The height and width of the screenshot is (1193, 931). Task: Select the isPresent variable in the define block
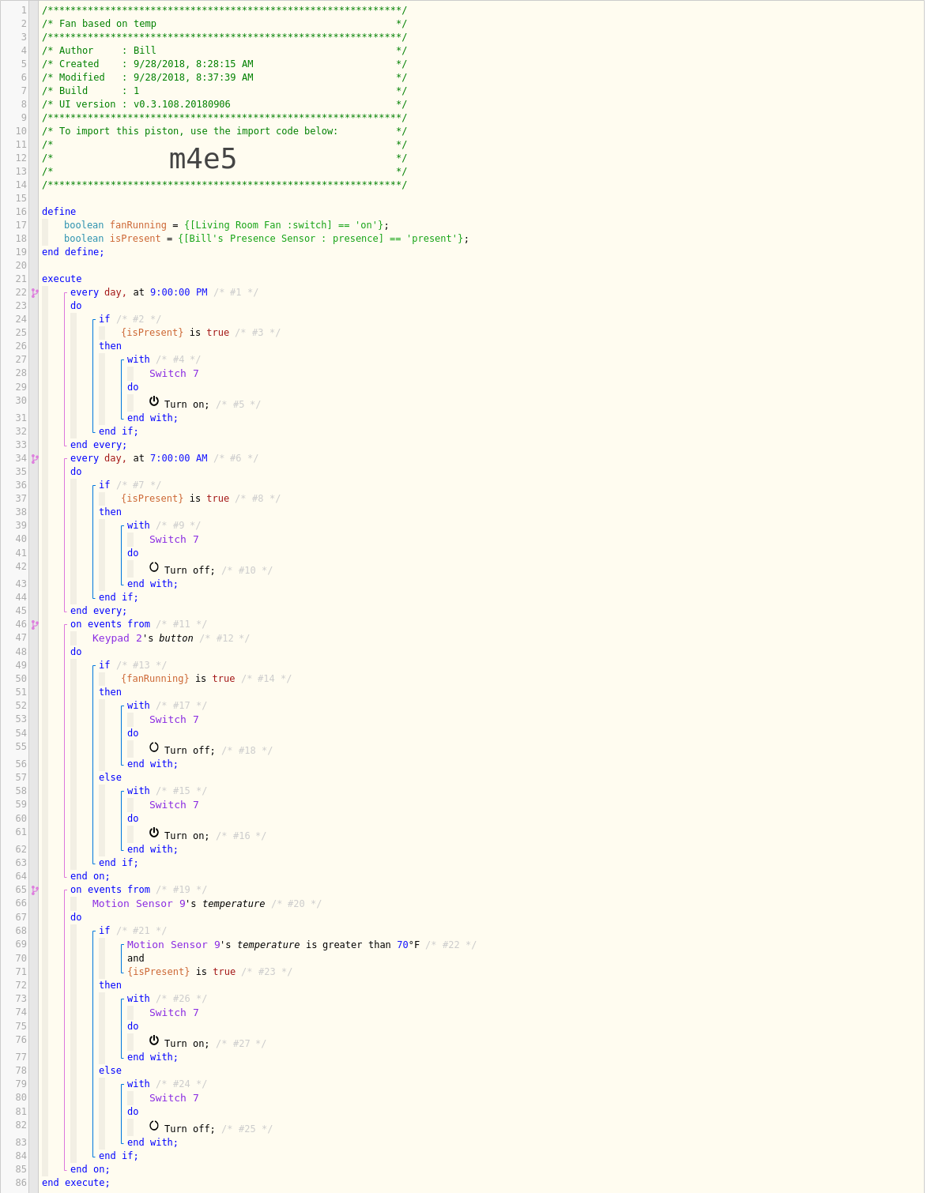[135, 239]
